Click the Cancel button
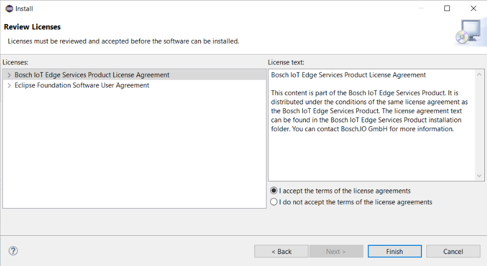 [x=453, y=251]
